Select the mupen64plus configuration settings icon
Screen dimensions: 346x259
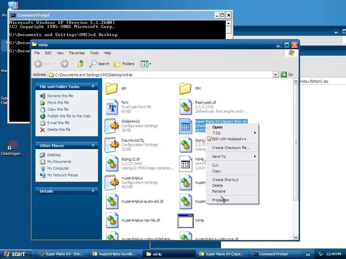coord(112,182)
